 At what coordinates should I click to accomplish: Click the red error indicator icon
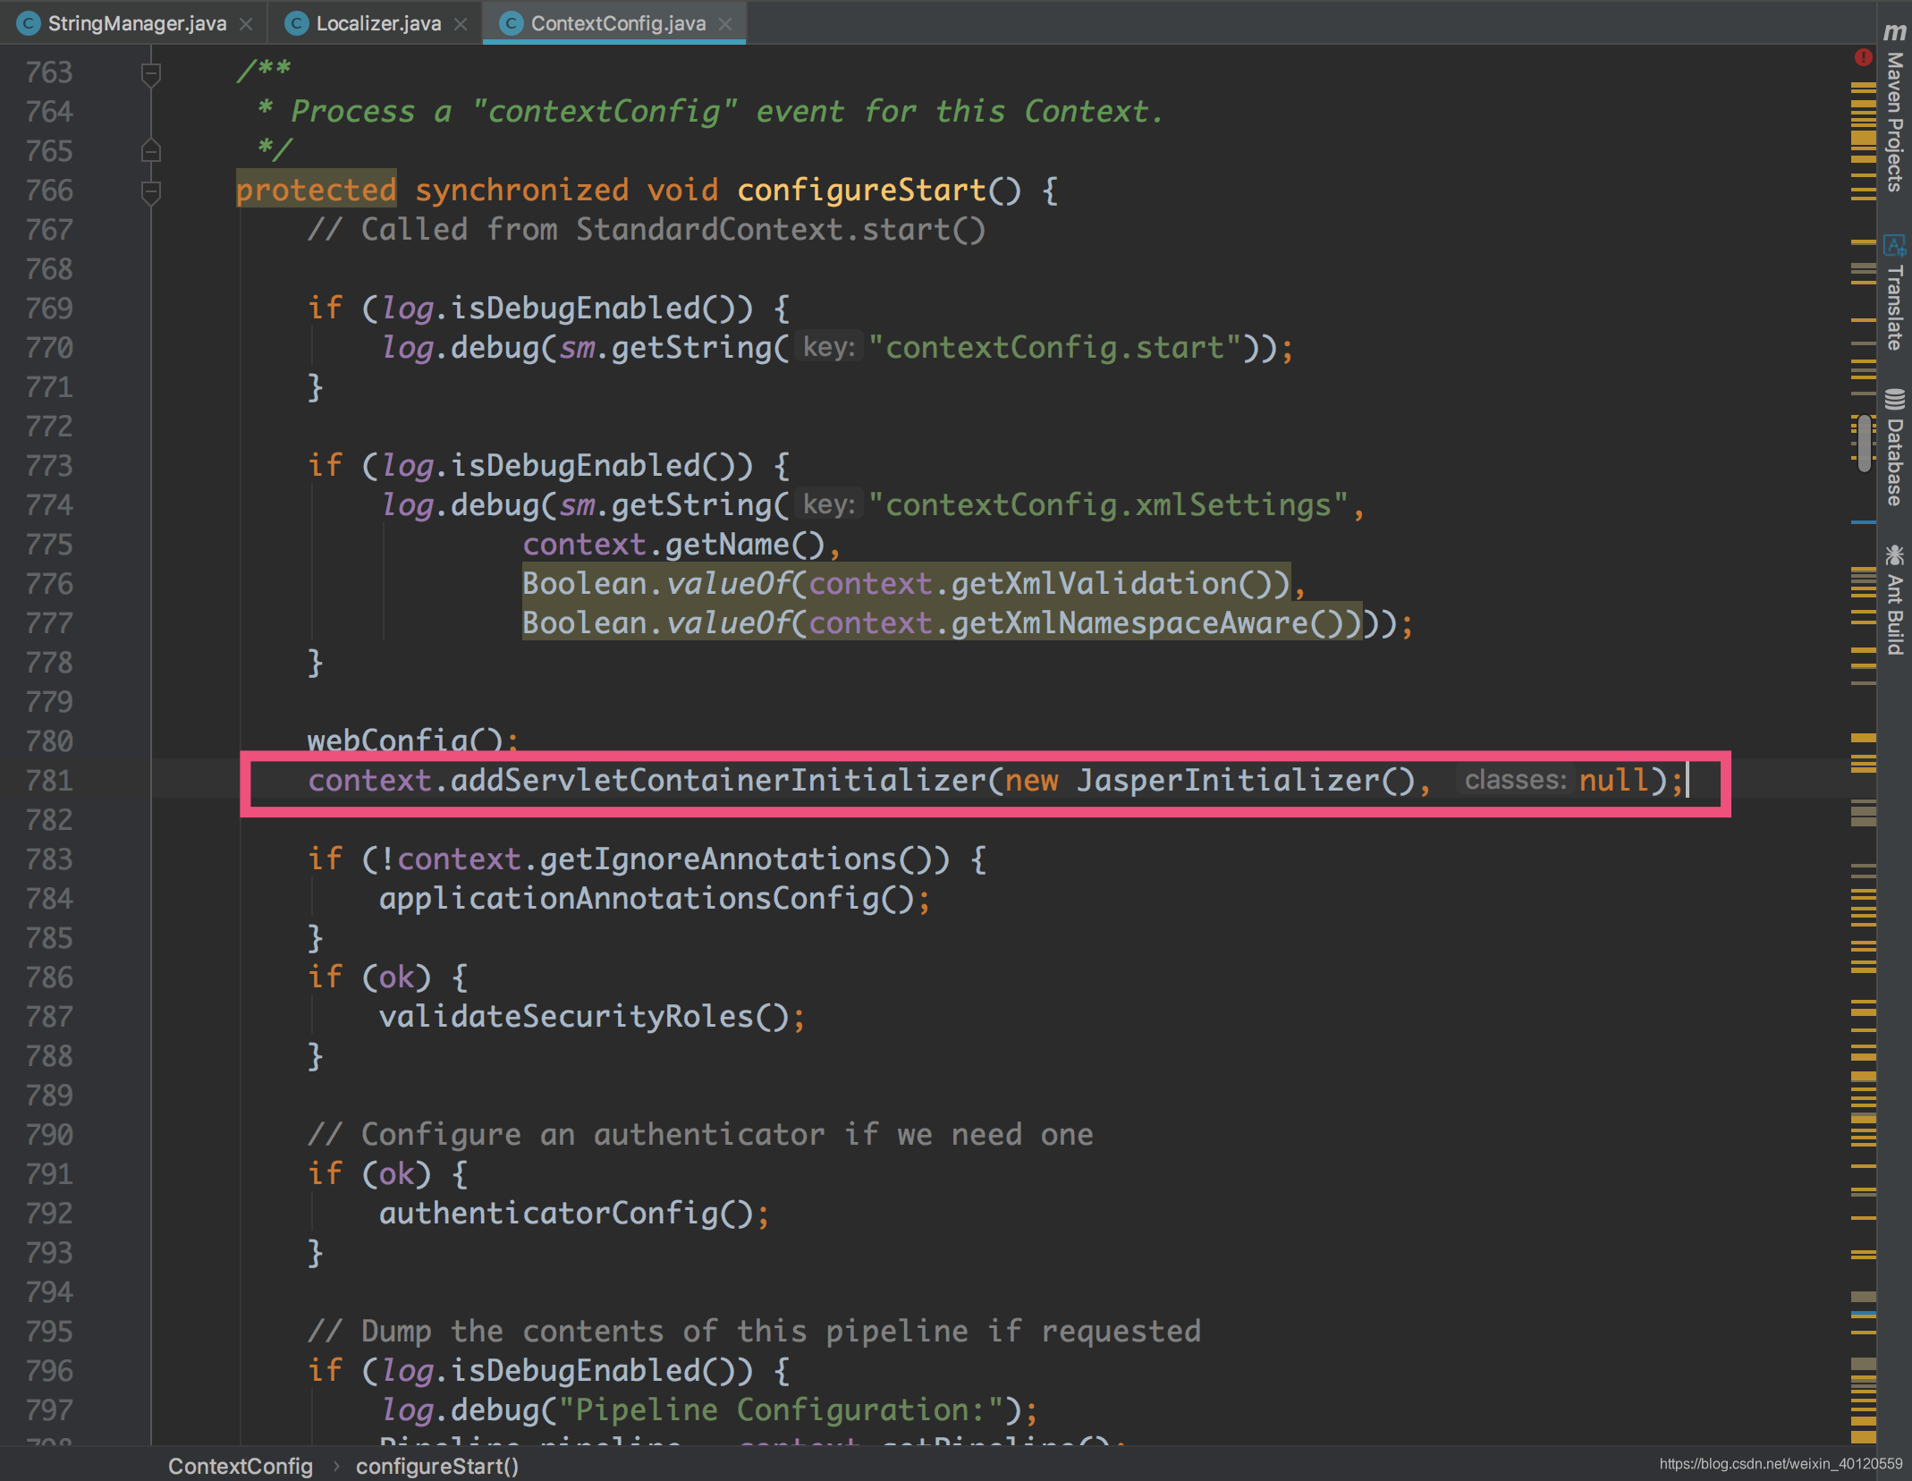[1863, 57]
